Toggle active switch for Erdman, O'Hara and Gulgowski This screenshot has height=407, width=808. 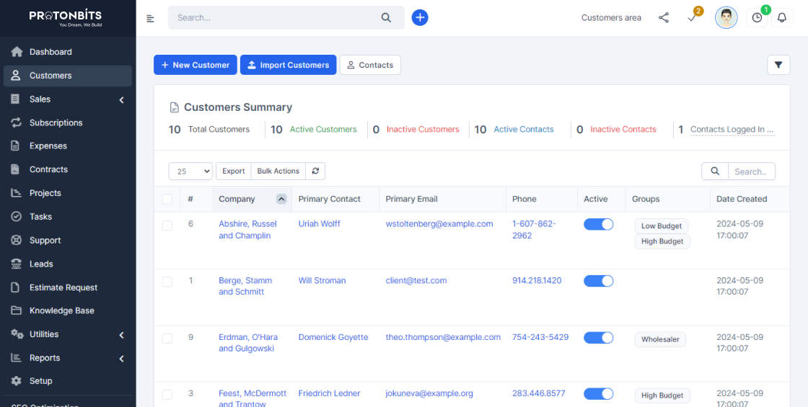coord(598,338)
